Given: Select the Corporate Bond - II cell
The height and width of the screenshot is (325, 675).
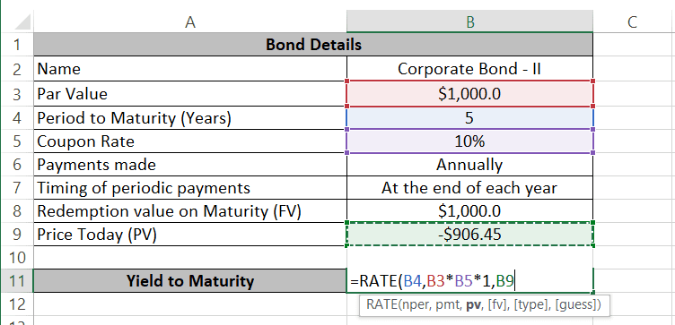Looking at the screenshot, I should point(469,69).
